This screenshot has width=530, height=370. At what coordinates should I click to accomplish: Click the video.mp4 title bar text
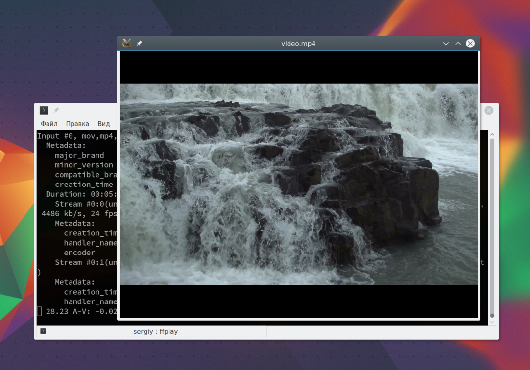(298, 44)
